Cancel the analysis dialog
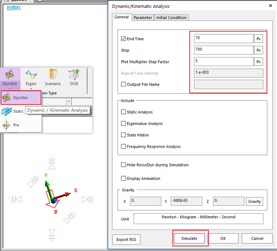 point(257,239)
